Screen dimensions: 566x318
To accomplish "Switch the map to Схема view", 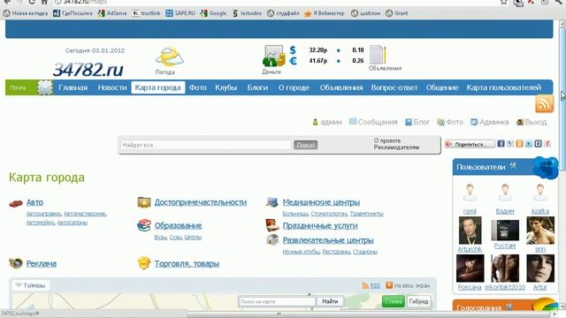I will (x=393, y=301).
